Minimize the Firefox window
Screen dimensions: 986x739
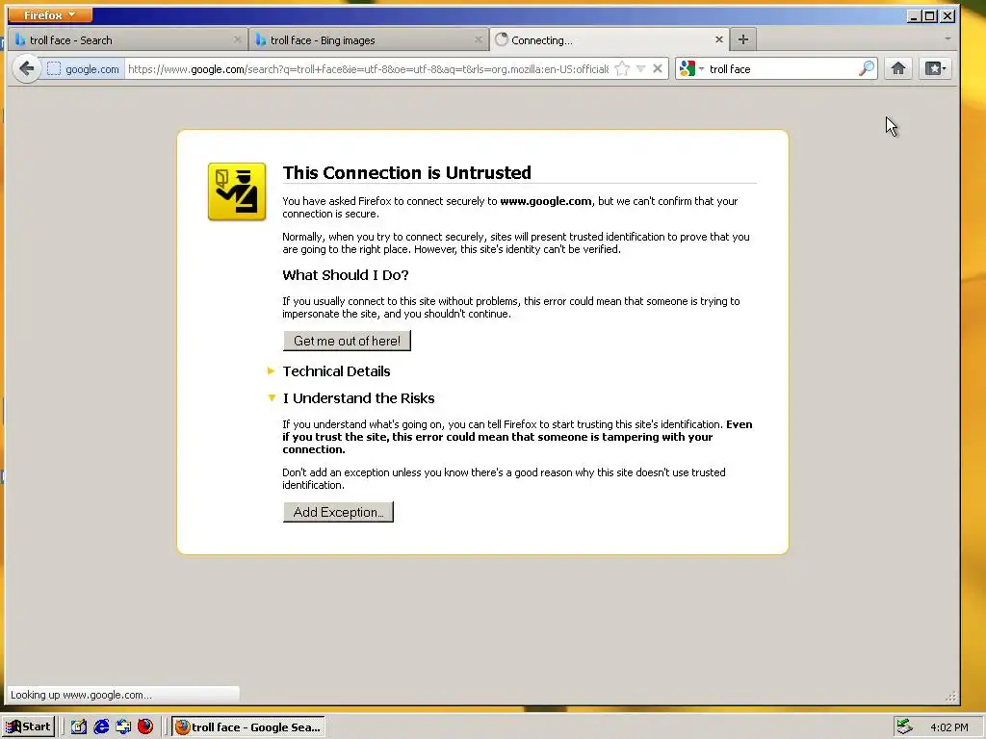[914, 15]
